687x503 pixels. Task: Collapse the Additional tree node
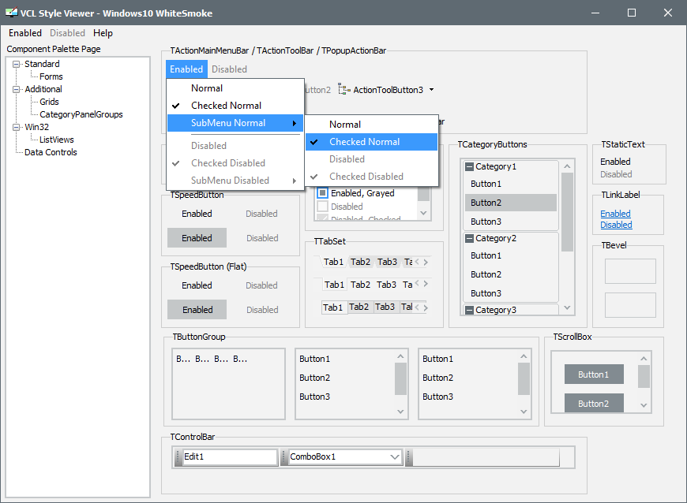[17, 90]
